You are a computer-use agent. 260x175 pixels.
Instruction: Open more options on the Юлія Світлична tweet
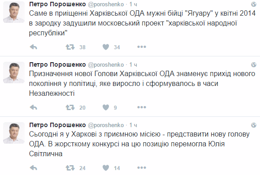[x=142, y=168]
